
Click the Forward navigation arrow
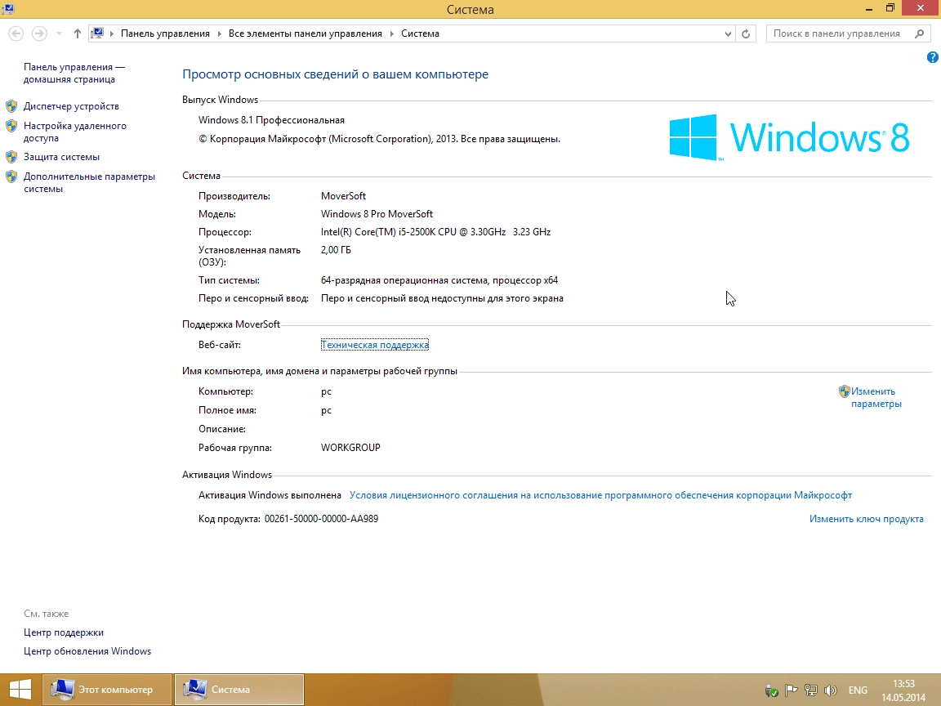[x=39, y=34]
